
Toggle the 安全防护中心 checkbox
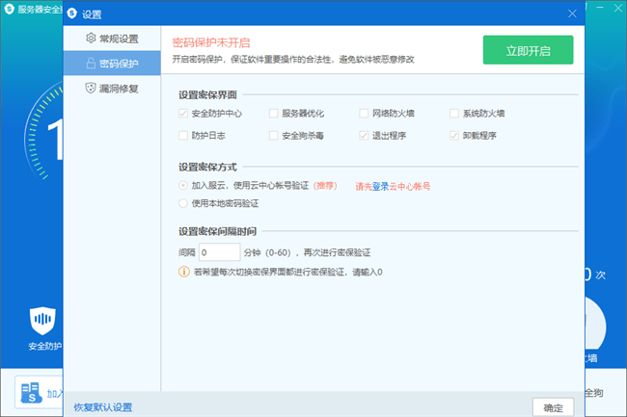click(x=183, y=114)
